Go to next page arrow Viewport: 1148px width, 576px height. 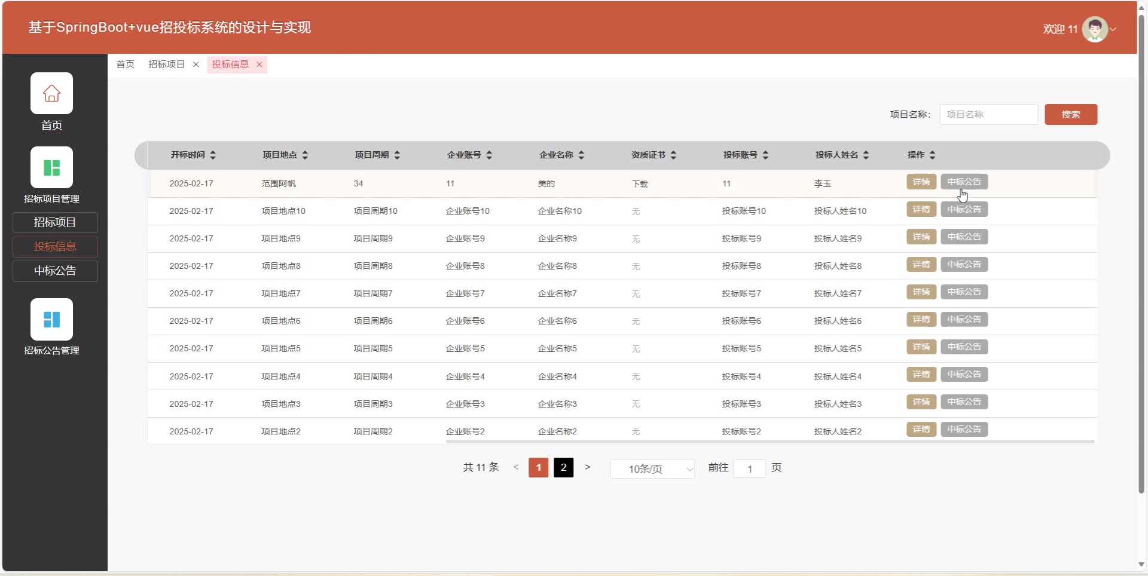pyautogui.click(x=588, y=467)
